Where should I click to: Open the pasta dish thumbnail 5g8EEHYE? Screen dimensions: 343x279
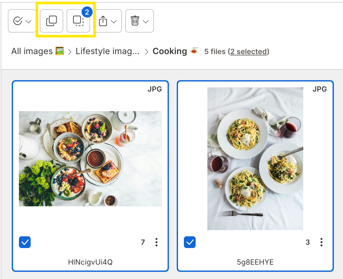255,158
